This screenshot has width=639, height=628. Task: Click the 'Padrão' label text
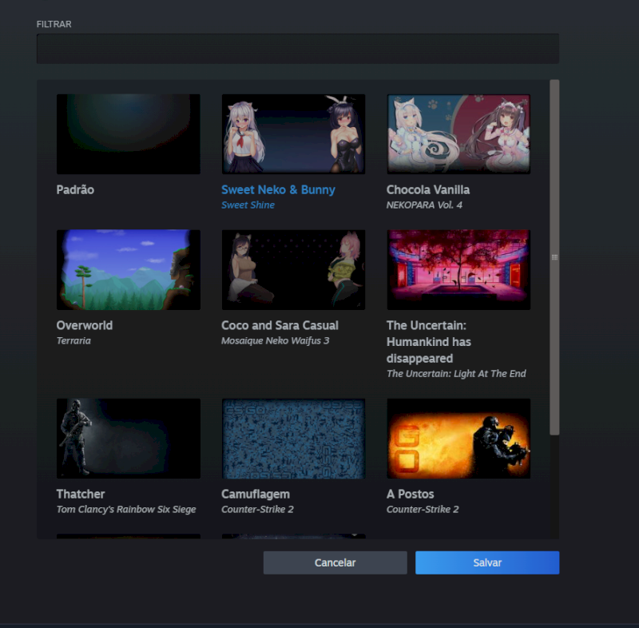click(75, 190)
